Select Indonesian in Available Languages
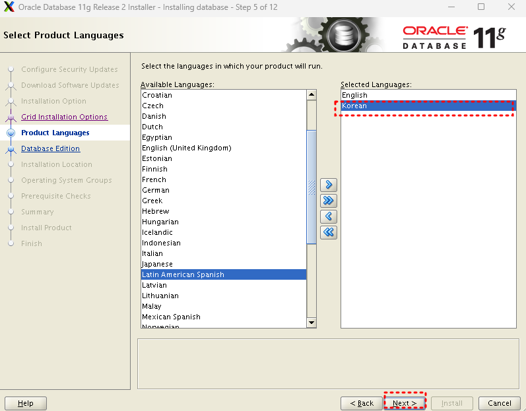The image size is (526, 411). [224, 243]
